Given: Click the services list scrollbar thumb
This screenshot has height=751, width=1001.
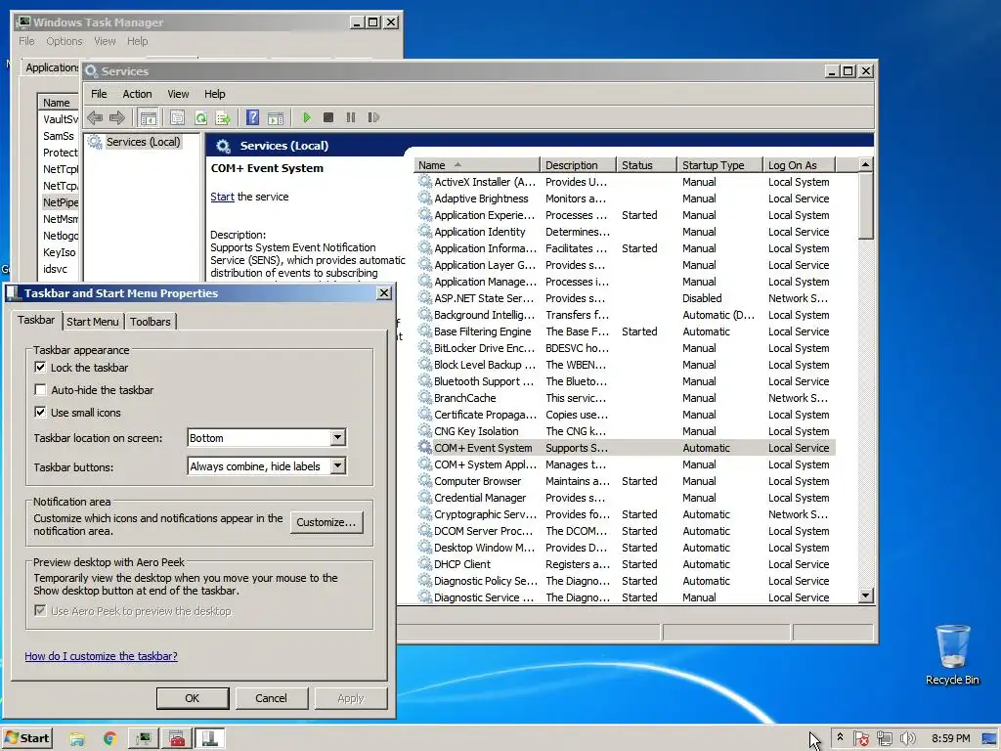Looking at the screenshot, I should [x=865, y=205].
